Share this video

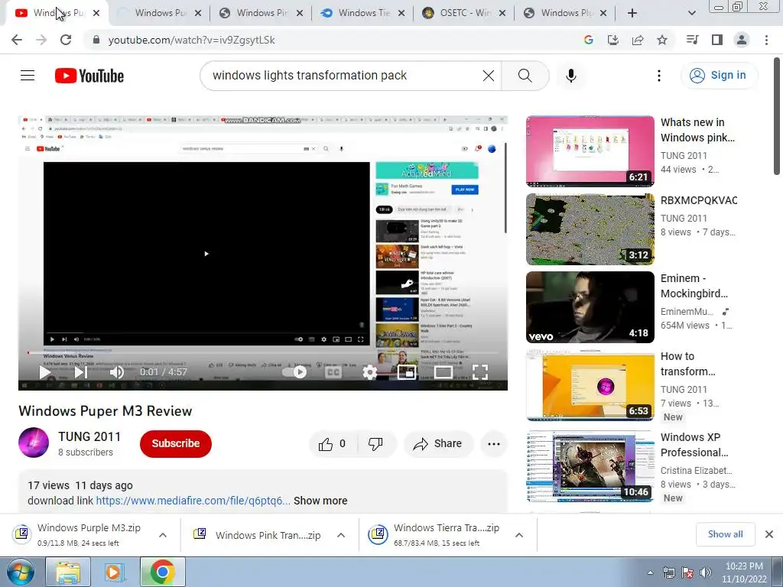coord(438,444)
